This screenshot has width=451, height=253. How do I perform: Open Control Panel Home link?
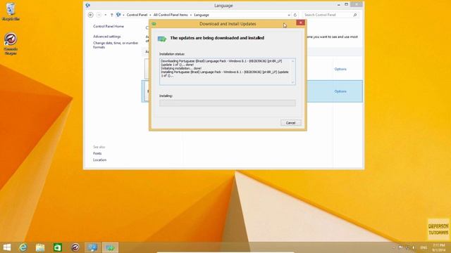pos(109,27)
